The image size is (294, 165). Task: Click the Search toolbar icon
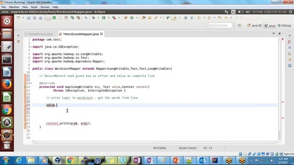[x=156, y=18]
